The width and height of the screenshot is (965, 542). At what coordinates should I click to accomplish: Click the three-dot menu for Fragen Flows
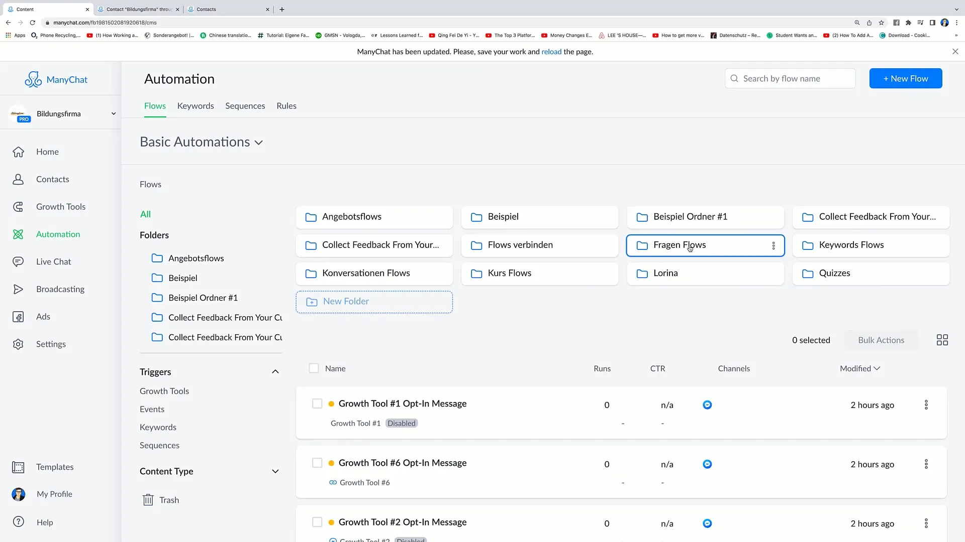(x=774, y=245)
